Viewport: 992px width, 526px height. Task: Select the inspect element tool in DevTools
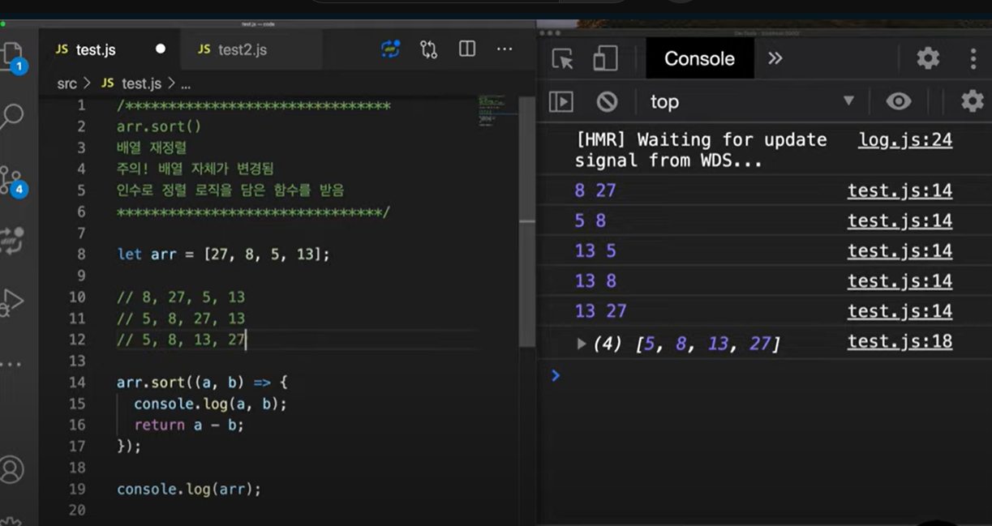562,59
